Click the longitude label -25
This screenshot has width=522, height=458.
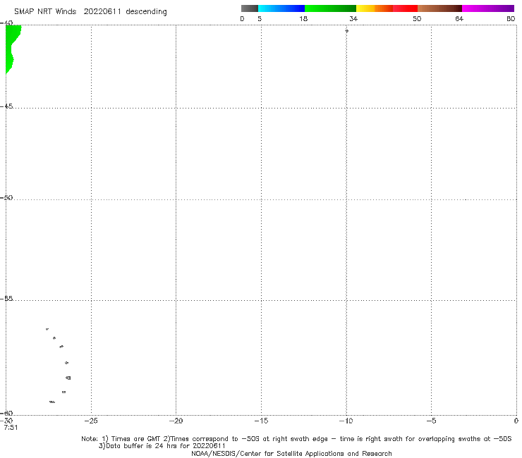91,421
